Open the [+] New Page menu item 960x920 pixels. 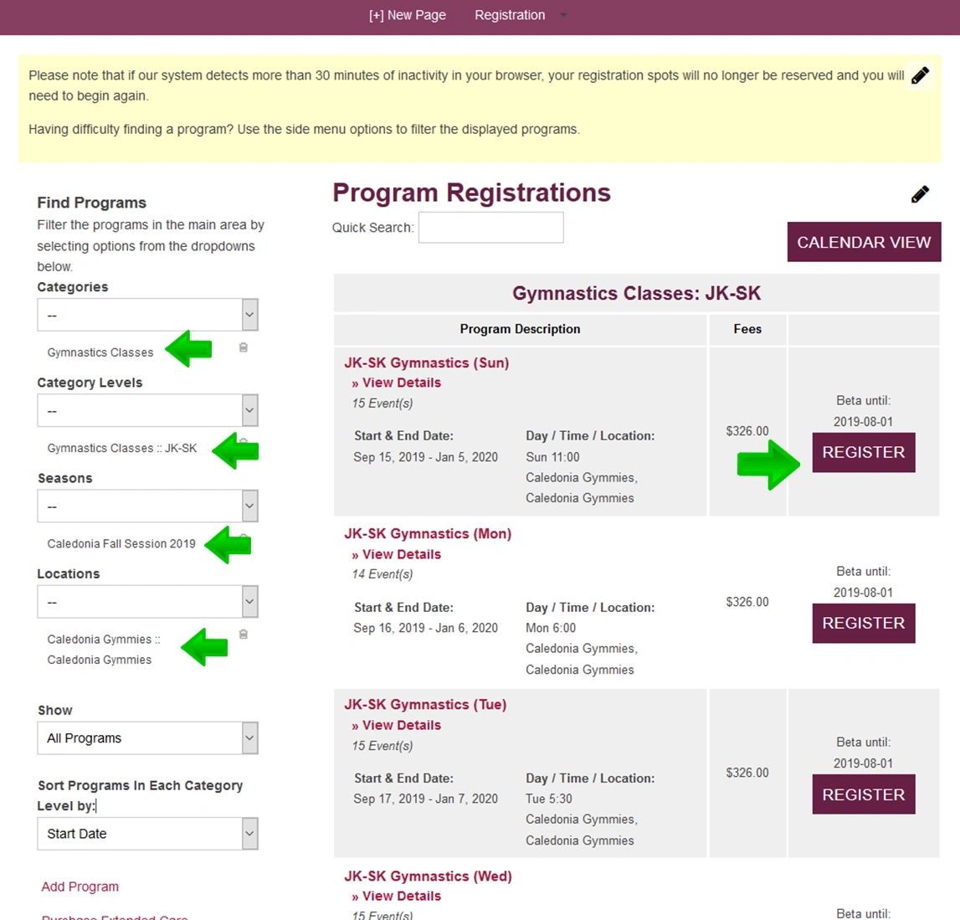[408, 15]
